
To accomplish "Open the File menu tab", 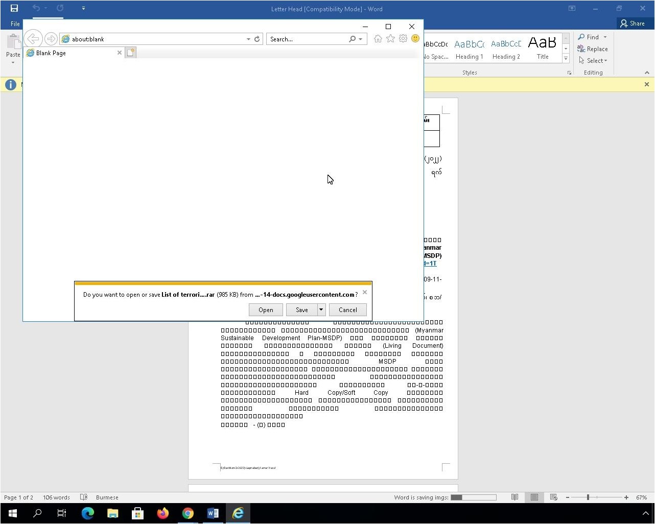I will (x=15, y=23).
